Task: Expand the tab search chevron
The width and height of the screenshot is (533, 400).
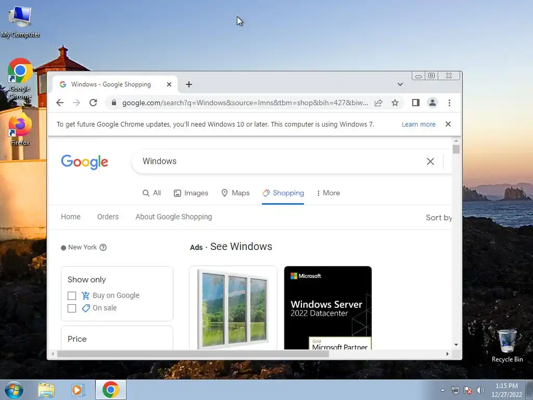Action: click(x=400, y=84)
